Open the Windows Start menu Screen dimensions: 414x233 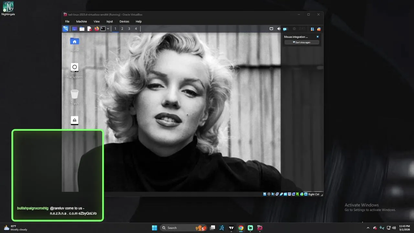pos(155,228)
